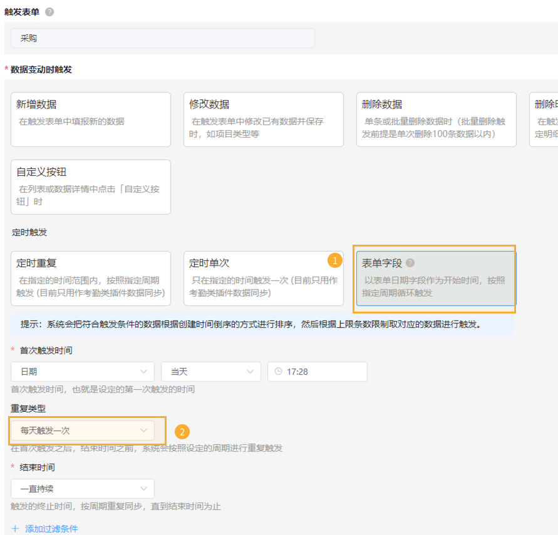Open the 每天触发一次 repeat type dropdown
The image size is (558, 535).
(83, 431)
